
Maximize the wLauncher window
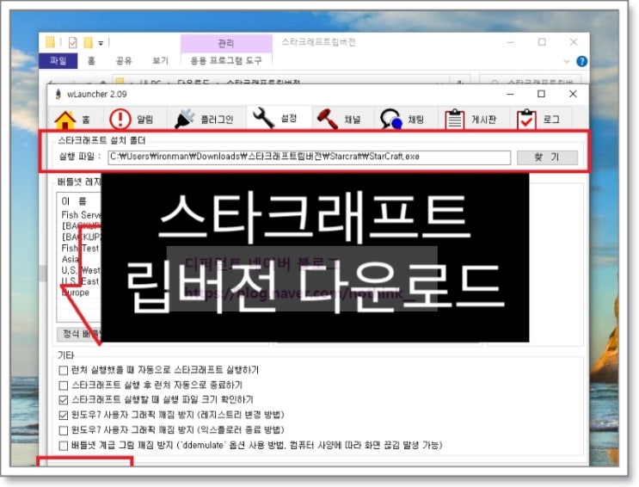(x=541, y=95)
